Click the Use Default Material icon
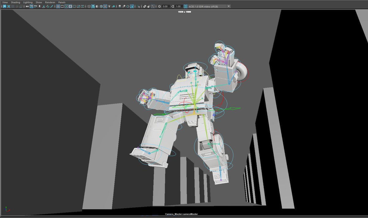 point(97,6)
